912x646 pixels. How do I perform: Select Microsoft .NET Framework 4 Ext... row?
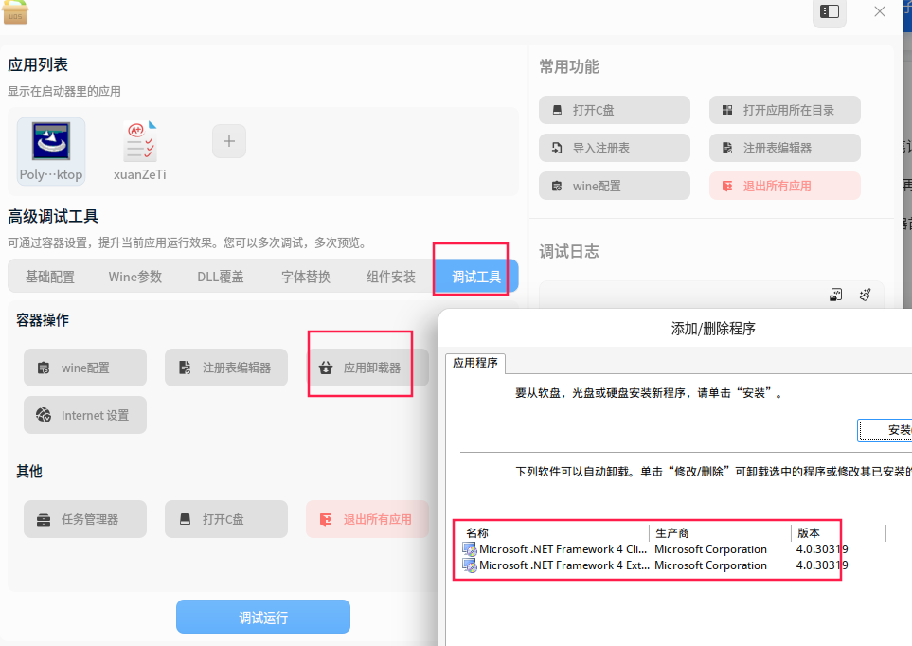654,565
